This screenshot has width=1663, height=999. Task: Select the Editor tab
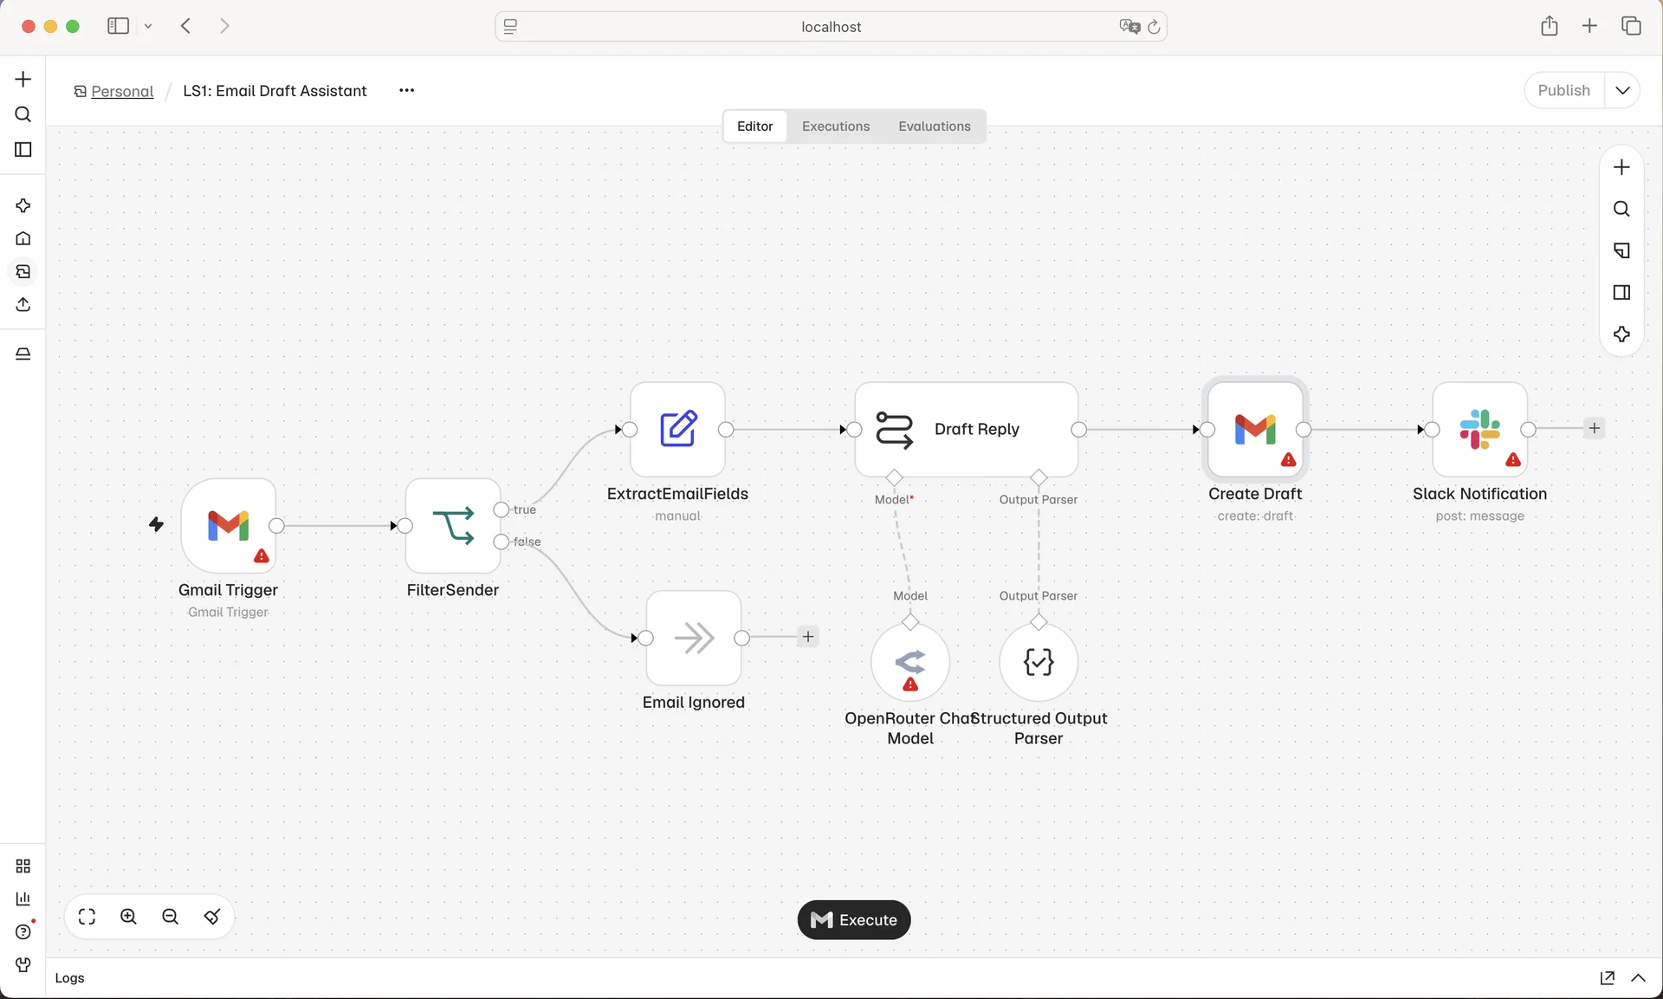pyautogui.click(x=754, y=126)
